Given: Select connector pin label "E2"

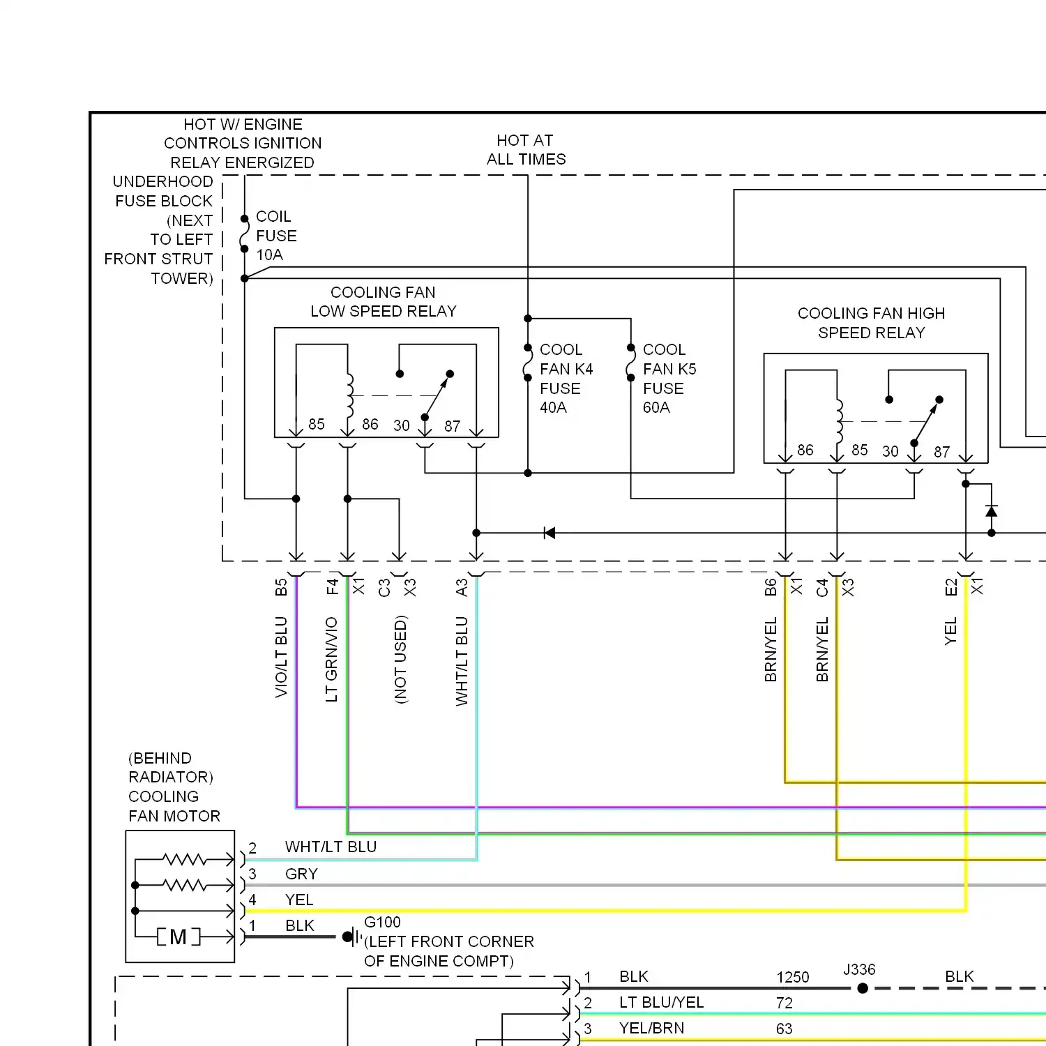Looking at the screenshot, I should (951, 587).
